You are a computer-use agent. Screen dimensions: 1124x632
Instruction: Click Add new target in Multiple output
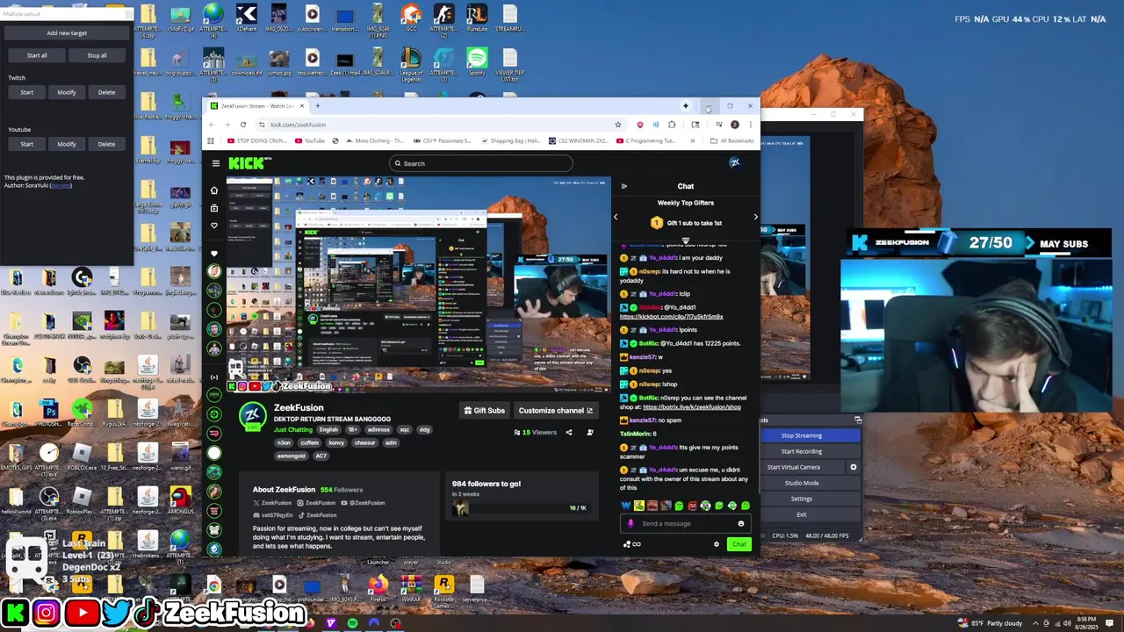pyautogui.click(x=67, y=32)
